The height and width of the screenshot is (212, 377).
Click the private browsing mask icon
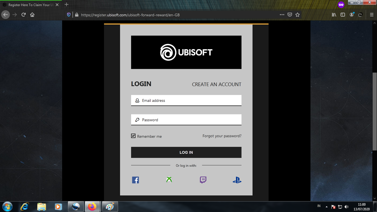341,5
